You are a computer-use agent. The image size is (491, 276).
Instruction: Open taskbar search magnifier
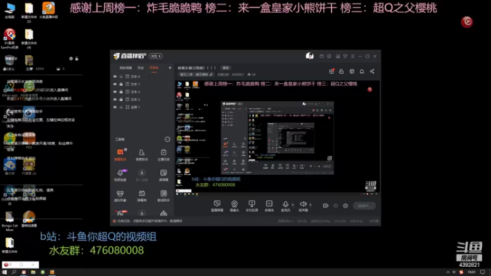click(14, 272)
